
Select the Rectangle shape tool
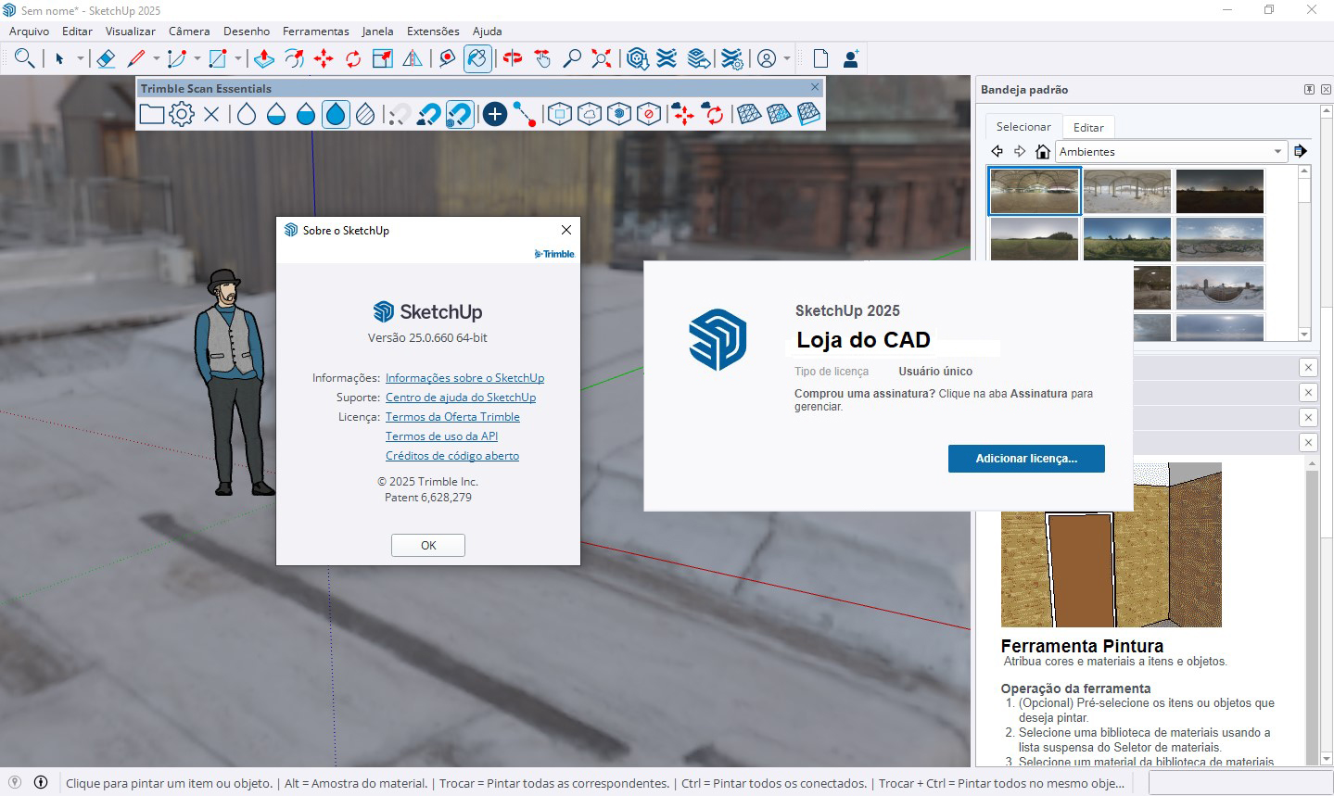tap(218, 58)
